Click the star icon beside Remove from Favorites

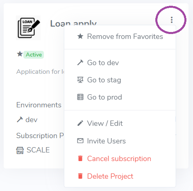80,36
